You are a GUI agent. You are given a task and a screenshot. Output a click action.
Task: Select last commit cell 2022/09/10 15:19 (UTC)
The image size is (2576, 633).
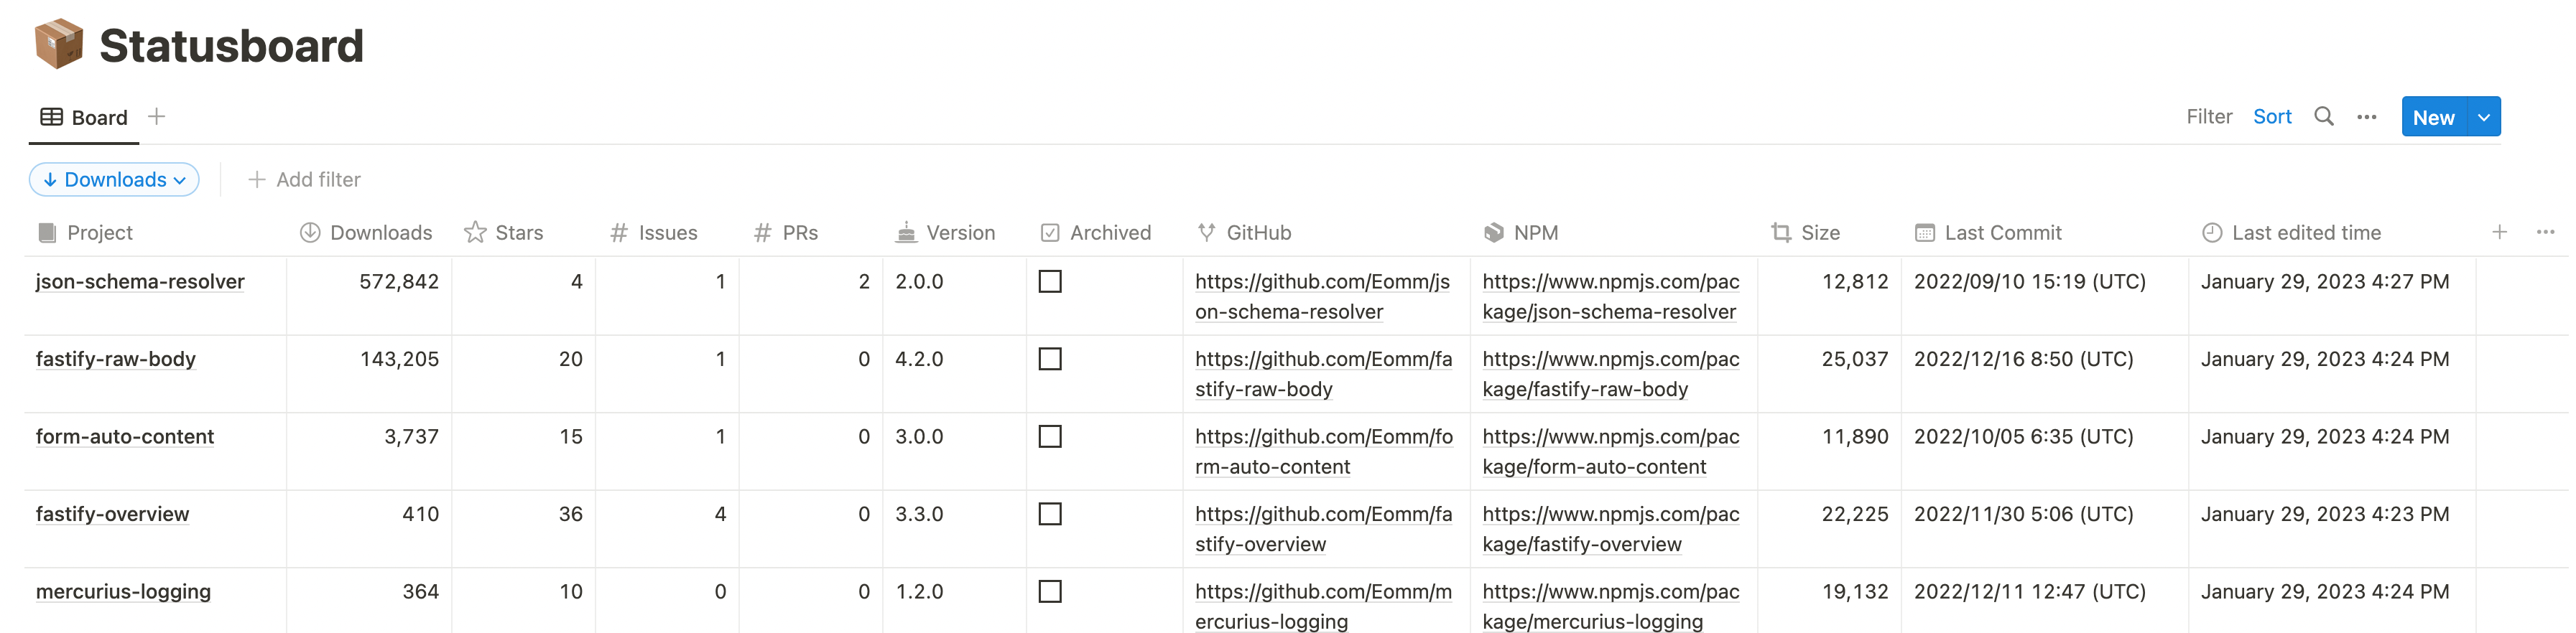pos(2045,296)
